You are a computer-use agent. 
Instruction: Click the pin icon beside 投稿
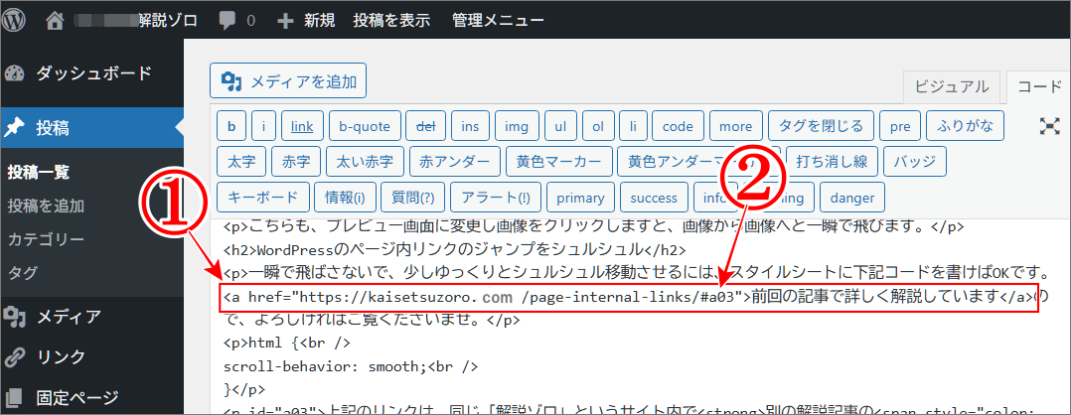point(14,128)
